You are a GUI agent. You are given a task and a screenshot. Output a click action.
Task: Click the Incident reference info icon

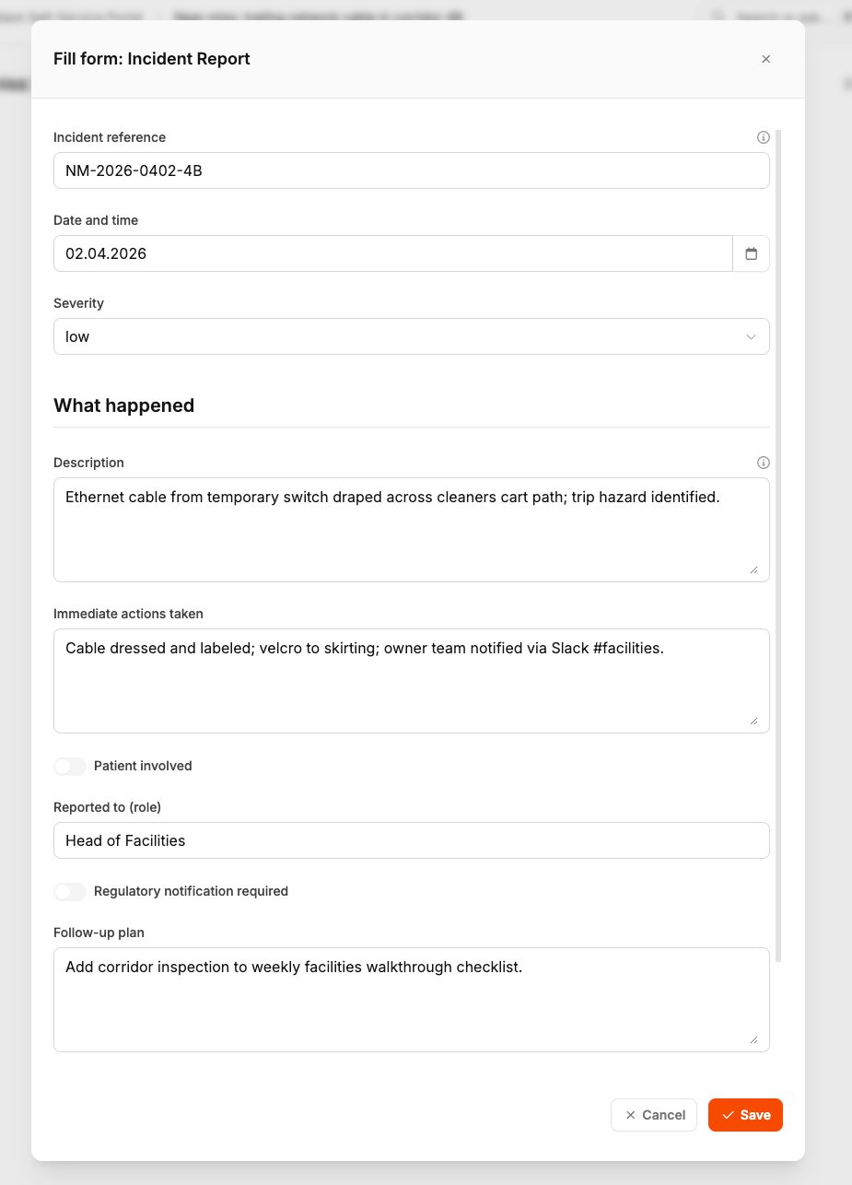pos(763,137)
